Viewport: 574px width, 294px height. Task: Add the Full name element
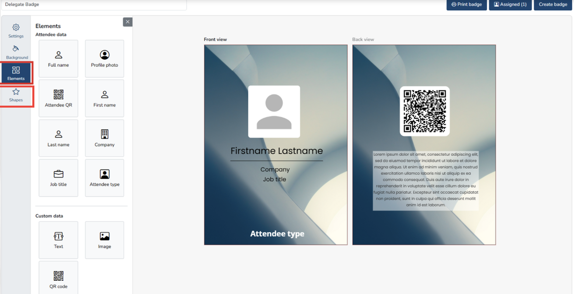coord(58,59)
